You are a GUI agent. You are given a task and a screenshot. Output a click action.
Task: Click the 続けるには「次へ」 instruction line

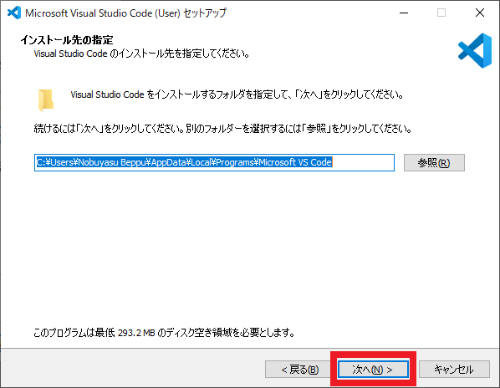(222, 129)
